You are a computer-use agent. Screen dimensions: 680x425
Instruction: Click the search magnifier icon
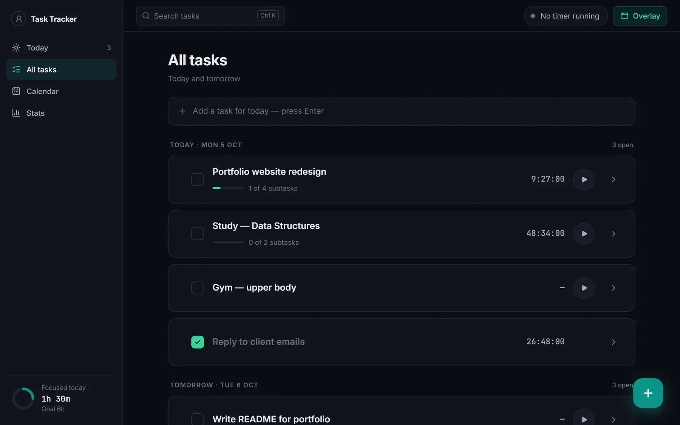pos(145,16)
